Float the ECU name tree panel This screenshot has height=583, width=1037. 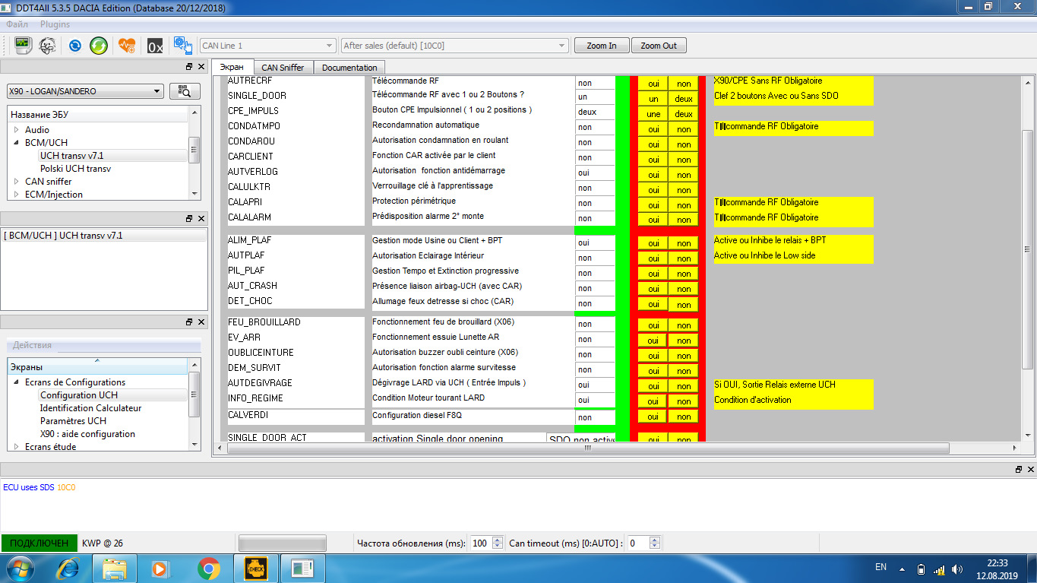point(189,67)
